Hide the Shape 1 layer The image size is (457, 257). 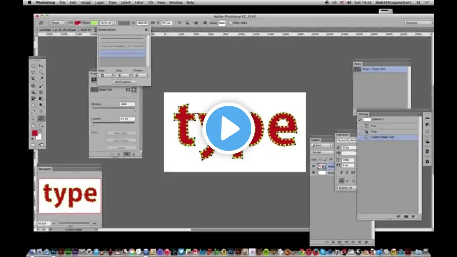[x=313, y=166]
